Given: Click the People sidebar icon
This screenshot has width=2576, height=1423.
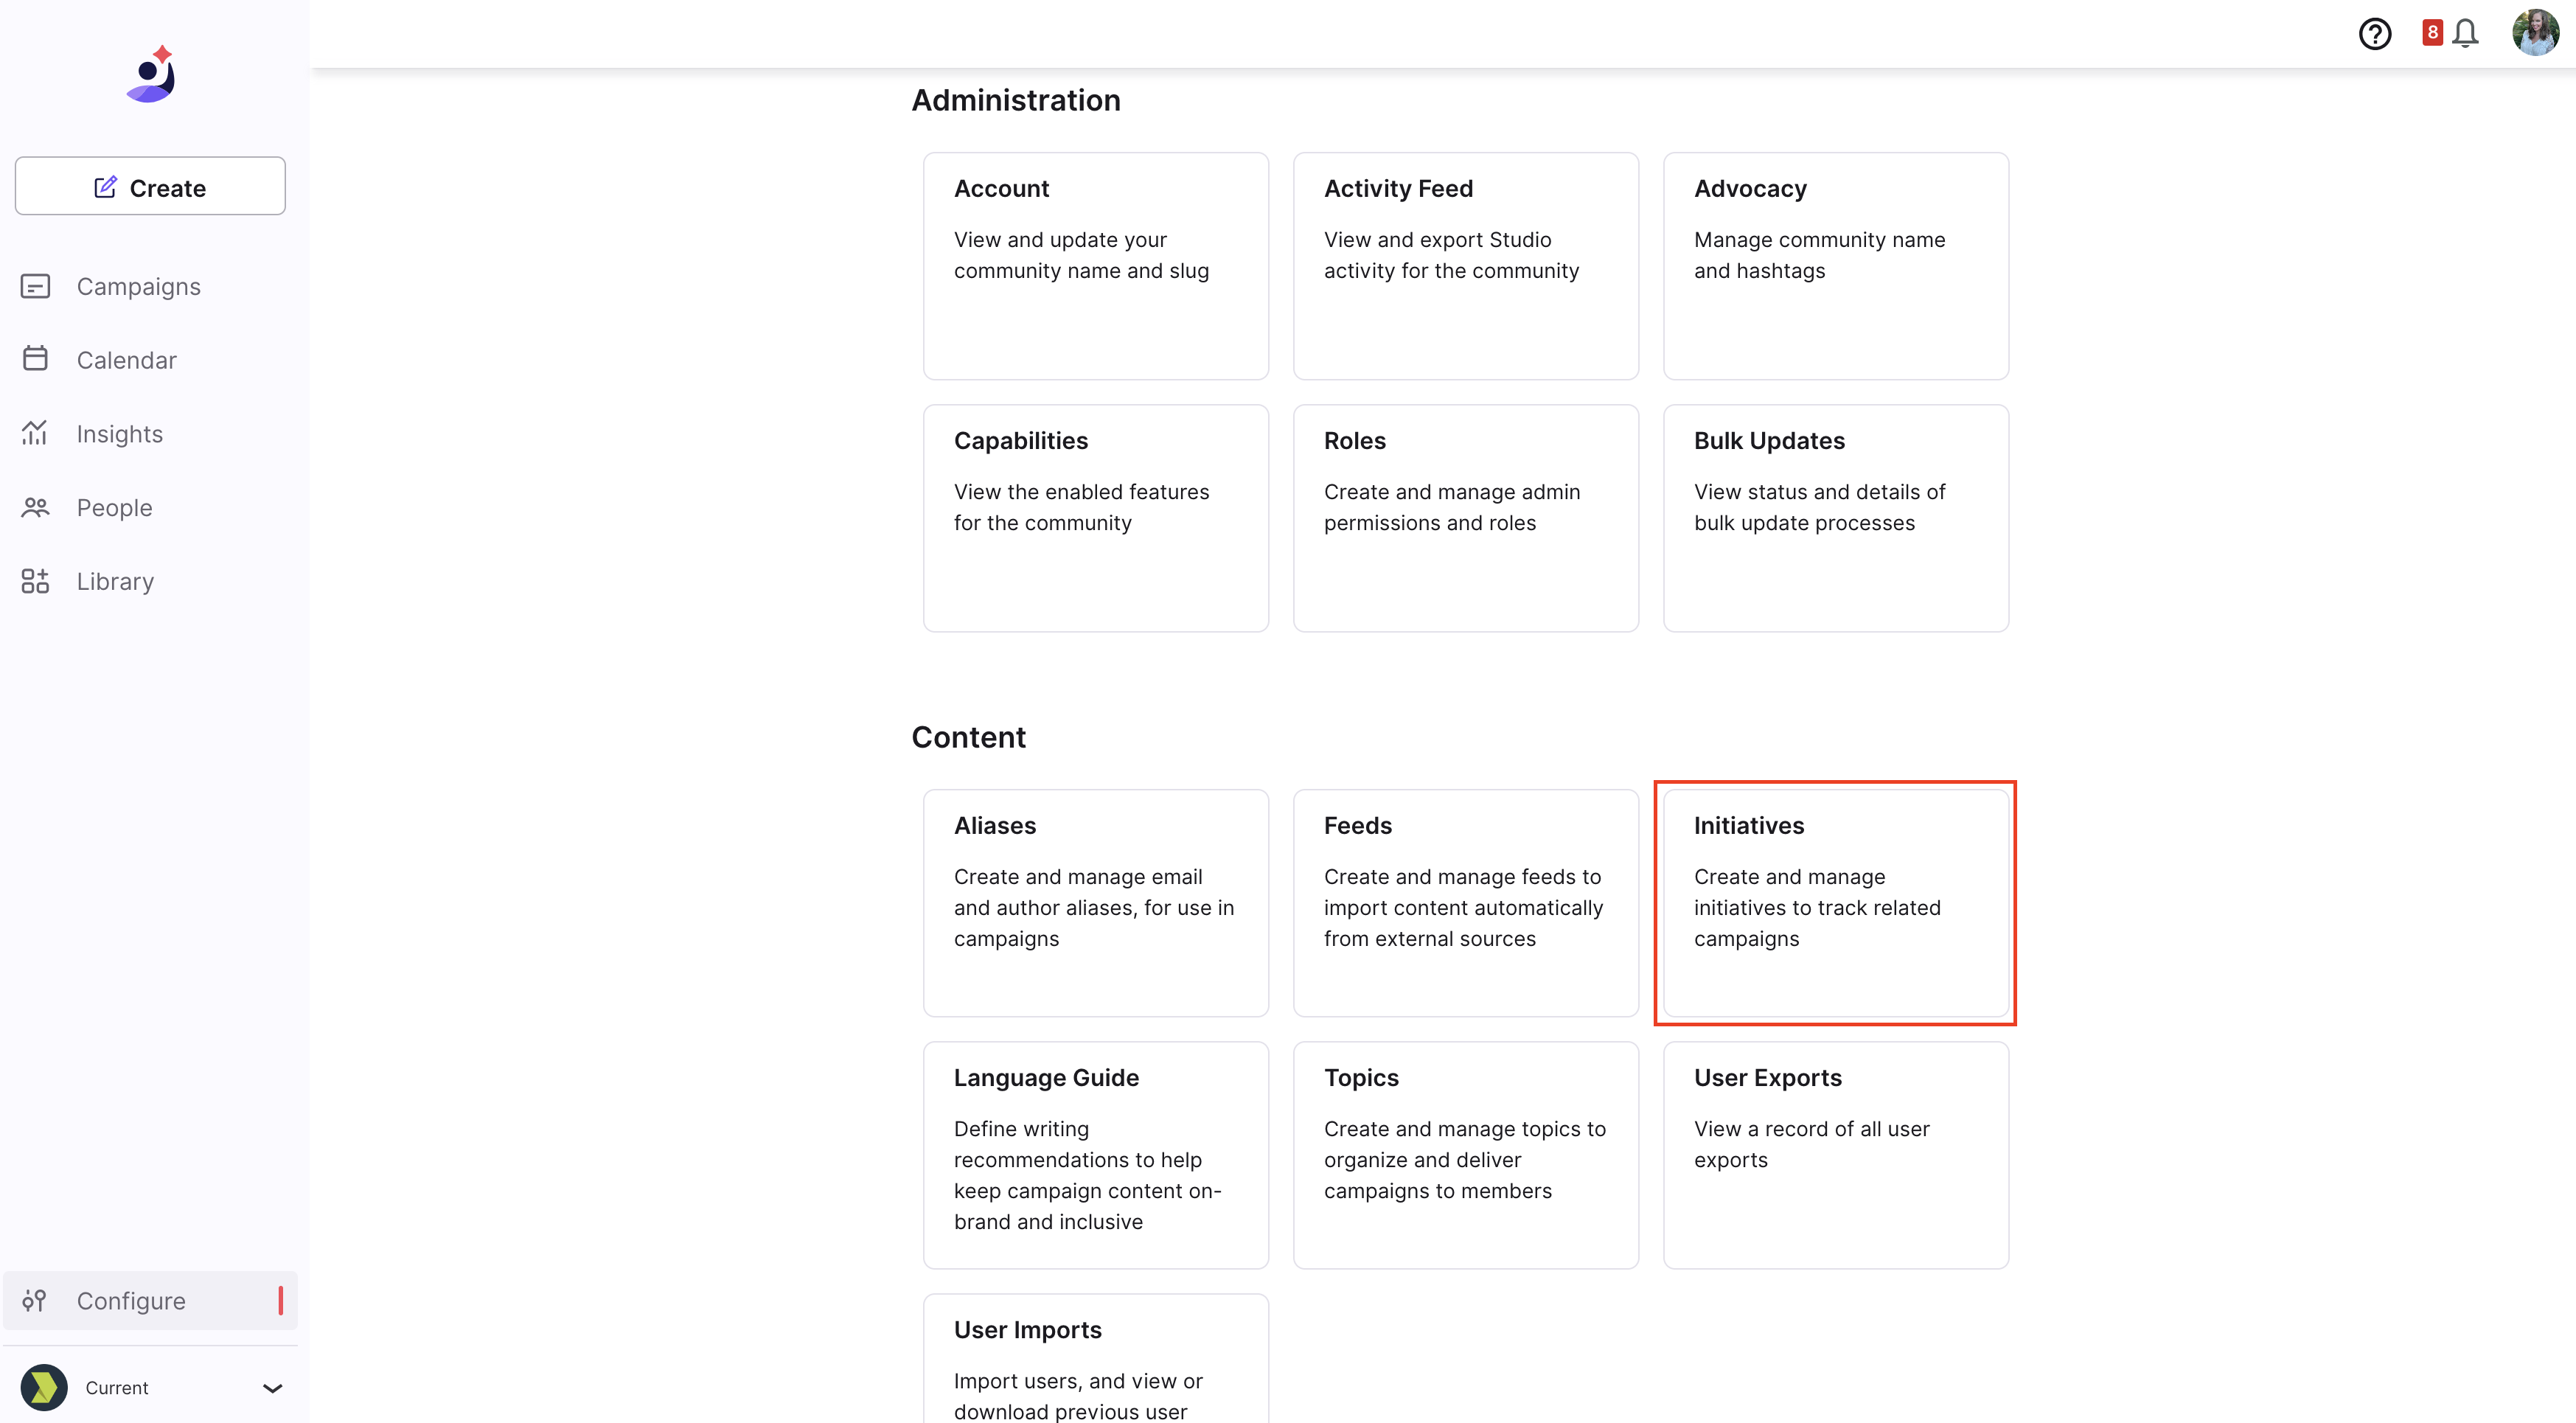Looking at the screenshot, I should pyautogui.click(x=35, y=507).
